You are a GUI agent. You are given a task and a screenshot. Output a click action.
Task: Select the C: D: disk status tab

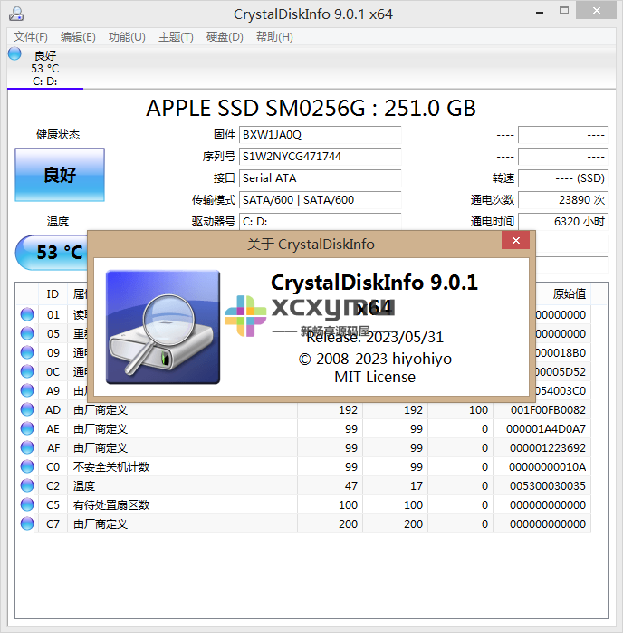(x=44, y=67)
